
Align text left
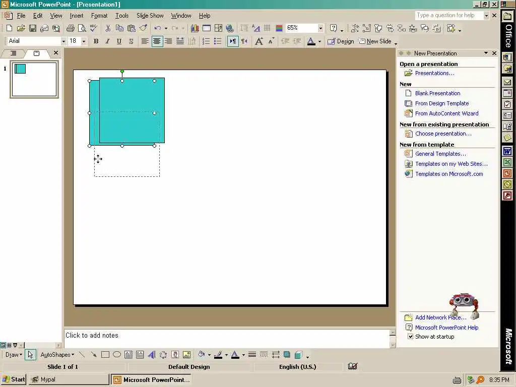pos(145,41)
